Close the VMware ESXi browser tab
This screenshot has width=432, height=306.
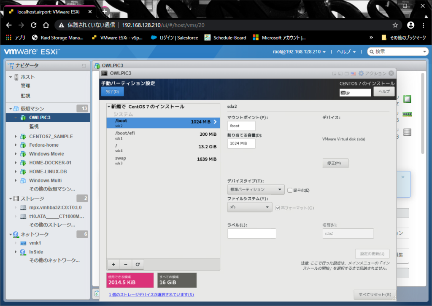coord(90,12)
